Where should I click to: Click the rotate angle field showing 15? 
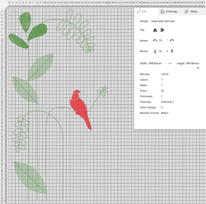pyautogui.click(x=162, y=41)
